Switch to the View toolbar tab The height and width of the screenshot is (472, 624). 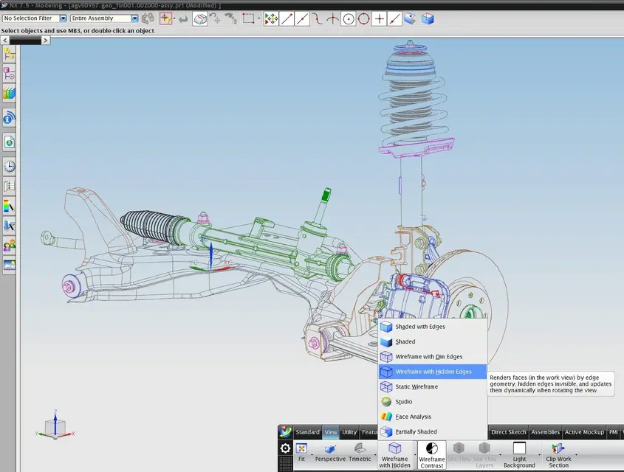(330, 432)
